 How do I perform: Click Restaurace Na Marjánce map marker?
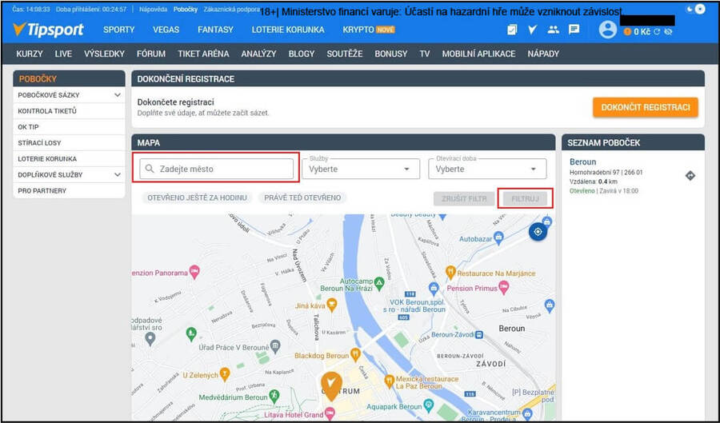tap(450, 273)
